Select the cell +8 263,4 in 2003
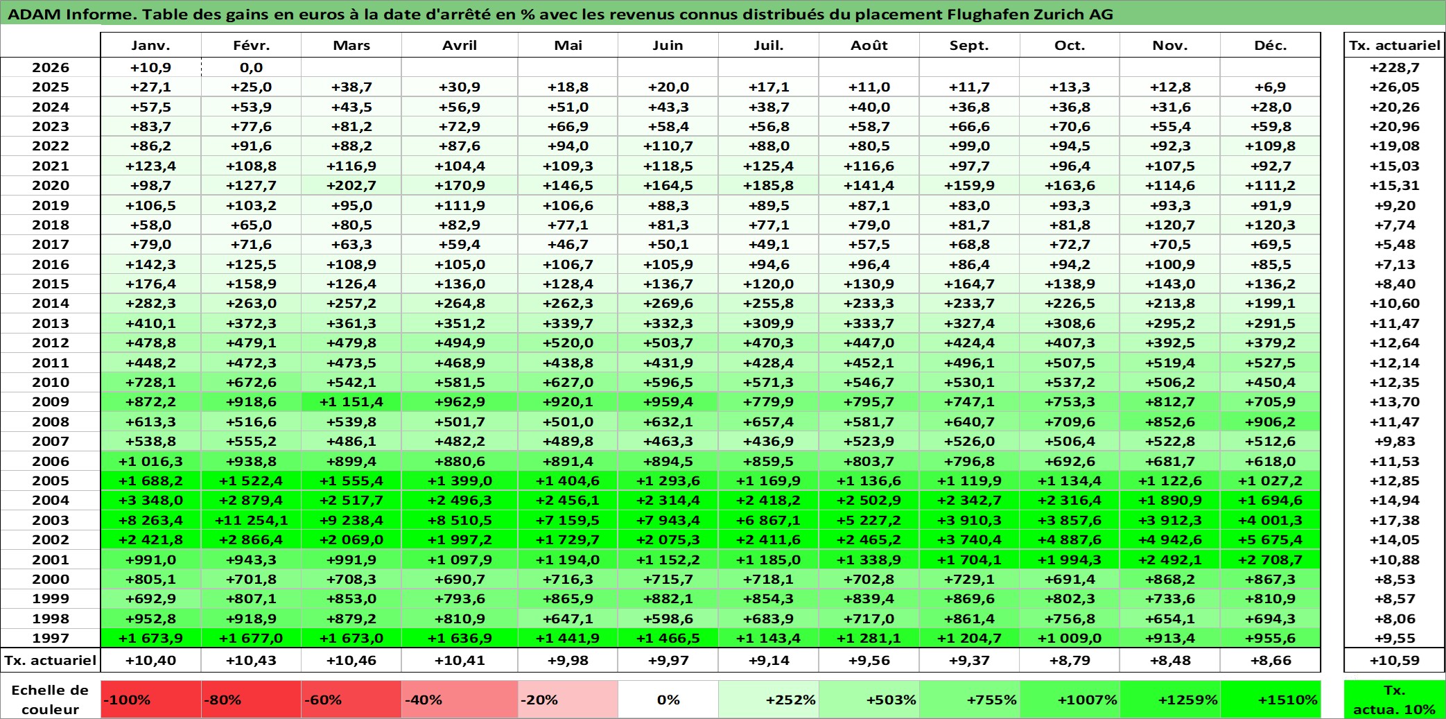The height and width of the screenshot is (719, 1446). 150,520
